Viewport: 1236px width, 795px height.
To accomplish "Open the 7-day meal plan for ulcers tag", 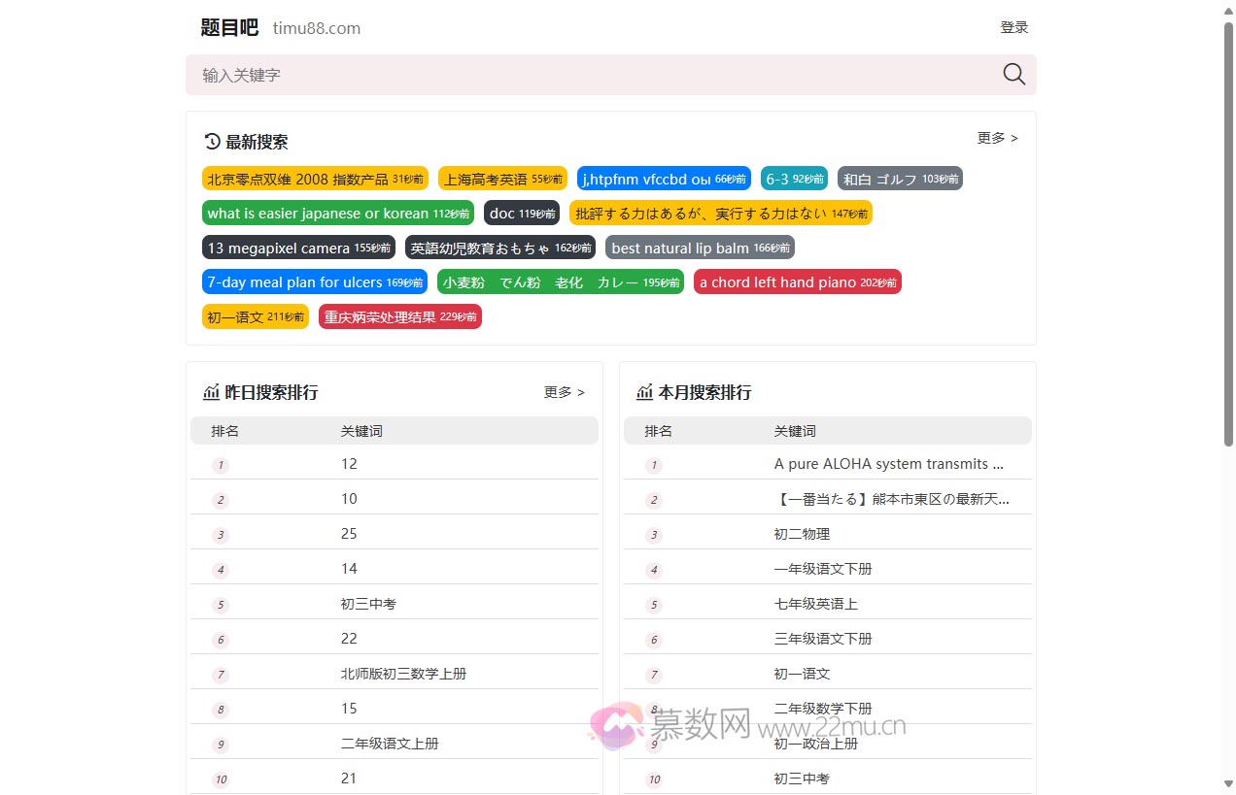I will [314, 282].
